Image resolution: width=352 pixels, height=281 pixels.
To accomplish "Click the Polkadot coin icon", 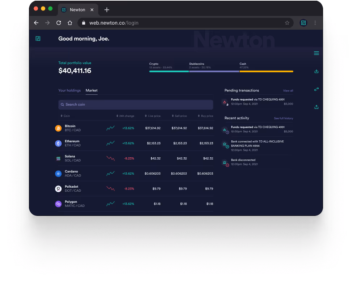I will [x=58, y=189].
